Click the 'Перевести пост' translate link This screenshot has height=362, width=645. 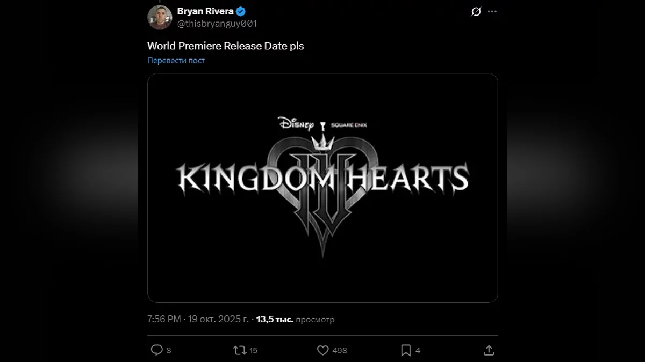176,61
